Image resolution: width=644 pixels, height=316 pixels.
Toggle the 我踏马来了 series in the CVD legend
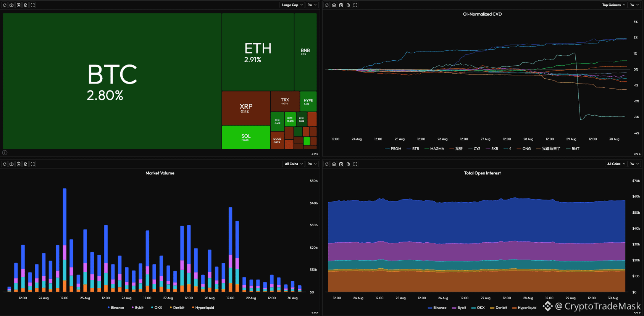(x=549, y=149)
